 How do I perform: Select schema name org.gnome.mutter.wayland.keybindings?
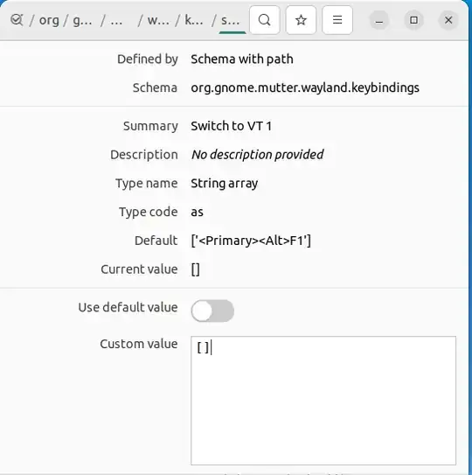(x=305, y=87)
